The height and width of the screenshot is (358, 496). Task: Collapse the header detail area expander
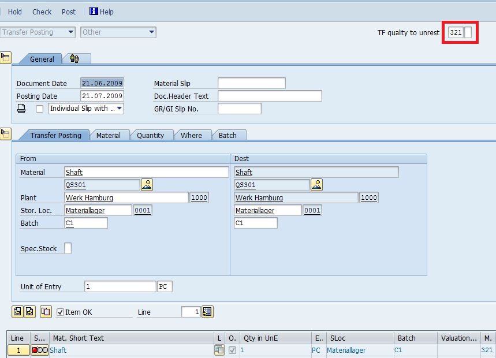coord(7,57)
